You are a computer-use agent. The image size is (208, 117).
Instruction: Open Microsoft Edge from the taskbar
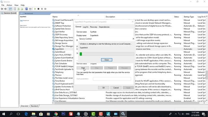click(x=26, y=114)
